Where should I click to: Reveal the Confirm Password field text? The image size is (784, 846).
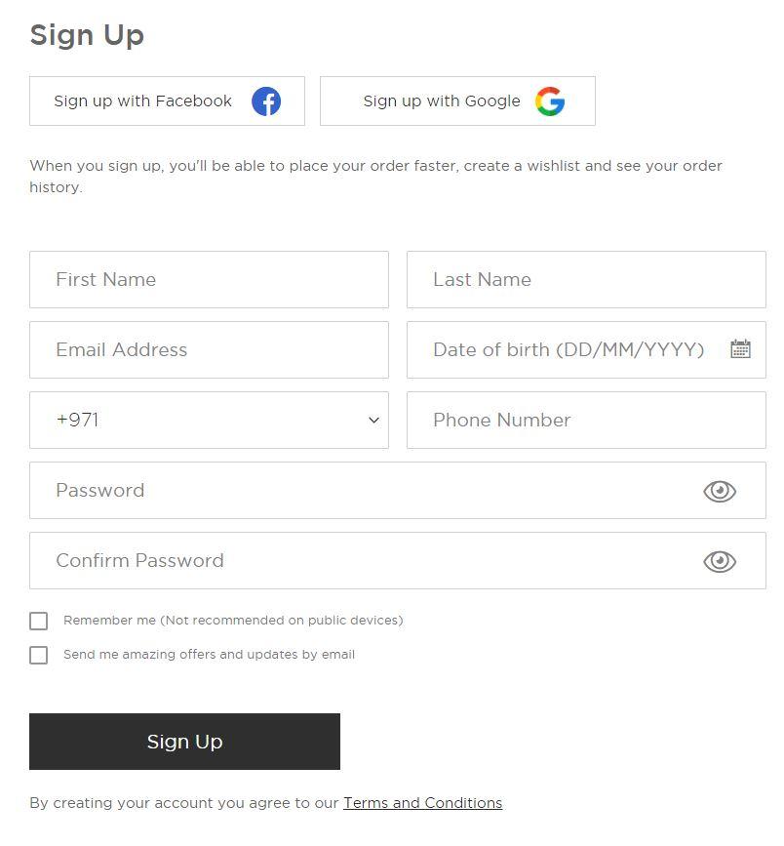pyautogui.click(x=720, y=561)
